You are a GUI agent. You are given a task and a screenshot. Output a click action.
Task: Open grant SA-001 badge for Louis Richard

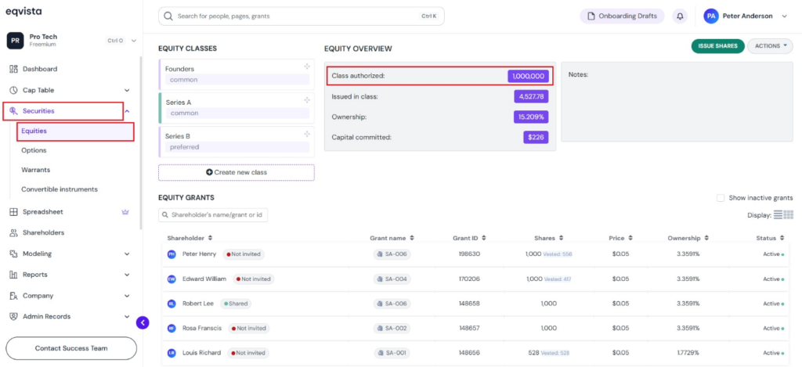[x=392, y=353]
